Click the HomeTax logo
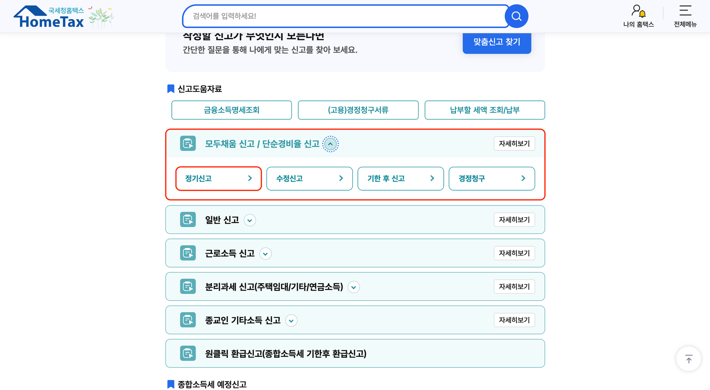 coord(49,17)
